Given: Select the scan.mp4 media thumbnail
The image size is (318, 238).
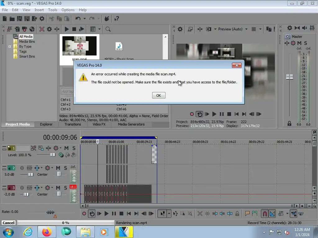Looking at the screenshot, I should point(79,46).
